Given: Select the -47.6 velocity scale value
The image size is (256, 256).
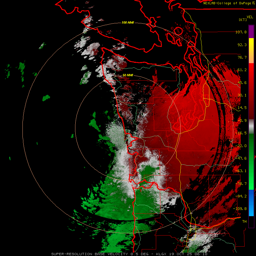Looking at the screenshot, I should tap(241, 158).
